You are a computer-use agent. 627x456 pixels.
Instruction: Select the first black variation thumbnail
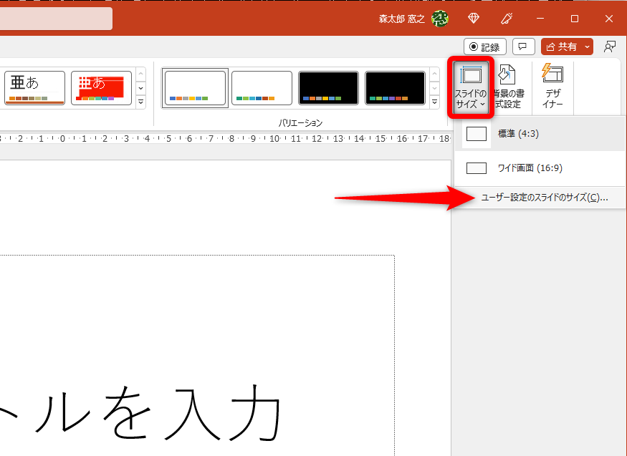point(328,87)
